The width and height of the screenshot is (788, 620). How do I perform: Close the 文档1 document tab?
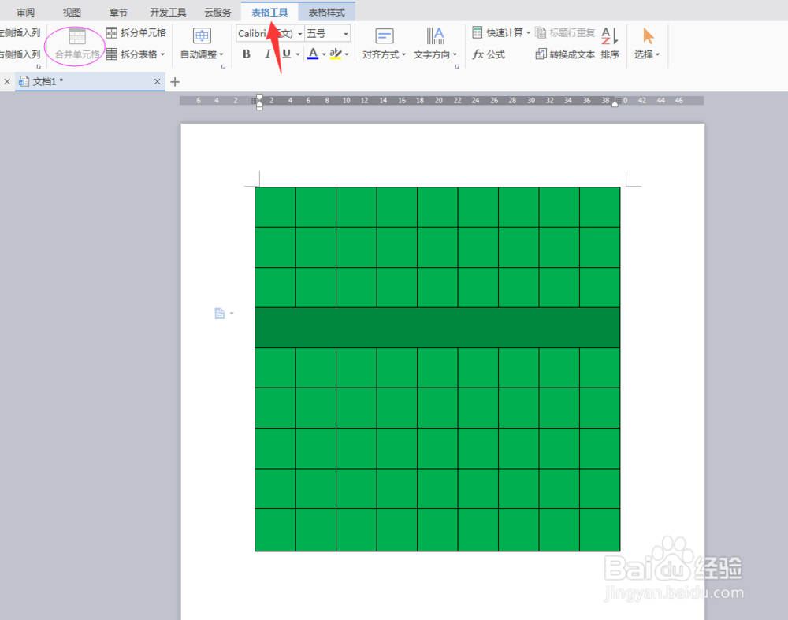[x=158, y=81]
